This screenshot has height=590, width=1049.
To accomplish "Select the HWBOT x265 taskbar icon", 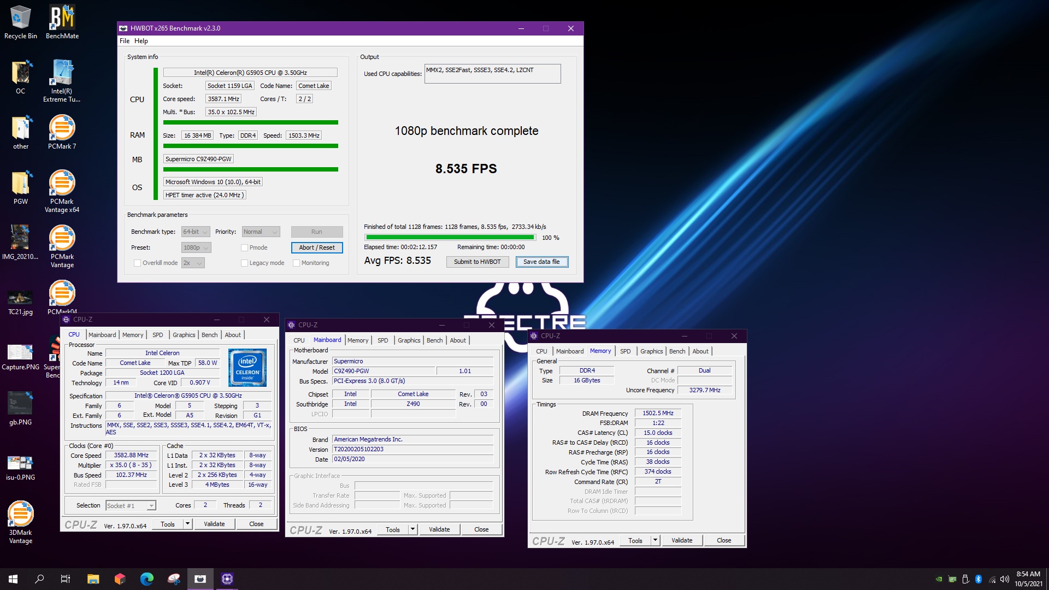I will click(201, 579).
